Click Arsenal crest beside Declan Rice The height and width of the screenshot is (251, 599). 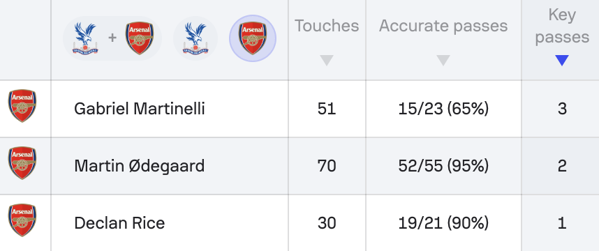[x=22, y=220]
